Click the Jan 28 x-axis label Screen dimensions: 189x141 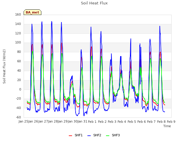pyautogui.click(x=53, y=121)
